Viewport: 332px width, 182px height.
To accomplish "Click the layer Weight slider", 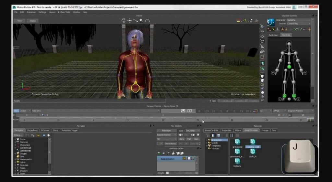I will [x=182, y=173].
